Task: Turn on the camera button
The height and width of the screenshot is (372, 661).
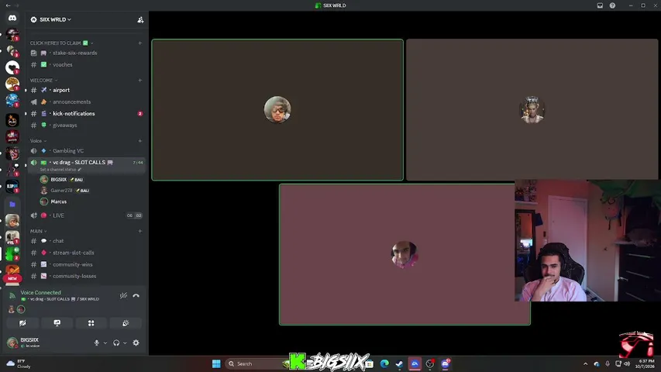Action: (x=22, y=323)
